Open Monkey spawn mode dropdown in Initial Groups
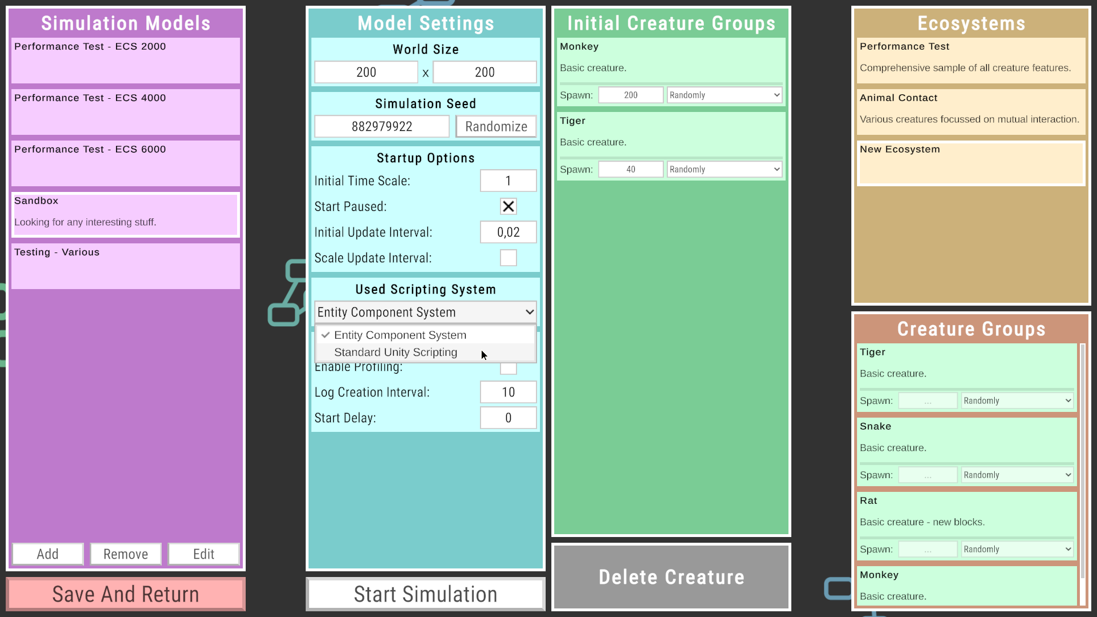This screenshot has height=617, width=1097. pos(724,95)
